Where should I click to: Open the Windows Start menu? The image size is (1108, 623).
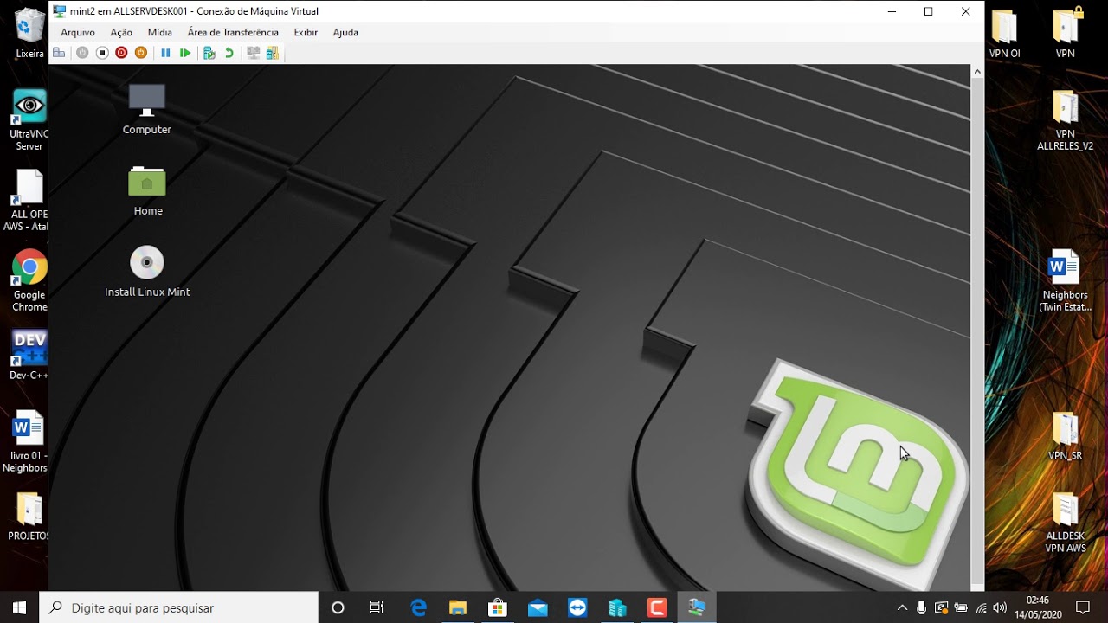pyautogui.click(x=20, y=607)
